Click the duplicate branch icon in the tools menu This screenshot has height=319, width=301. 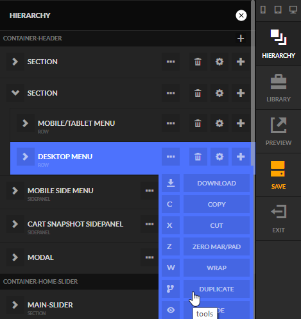click(171, 289)
